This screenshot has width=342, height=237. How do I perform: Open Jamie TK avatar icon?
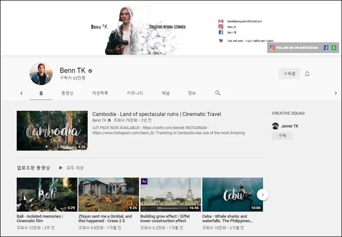pyautogui.click(x=275, y=126)
